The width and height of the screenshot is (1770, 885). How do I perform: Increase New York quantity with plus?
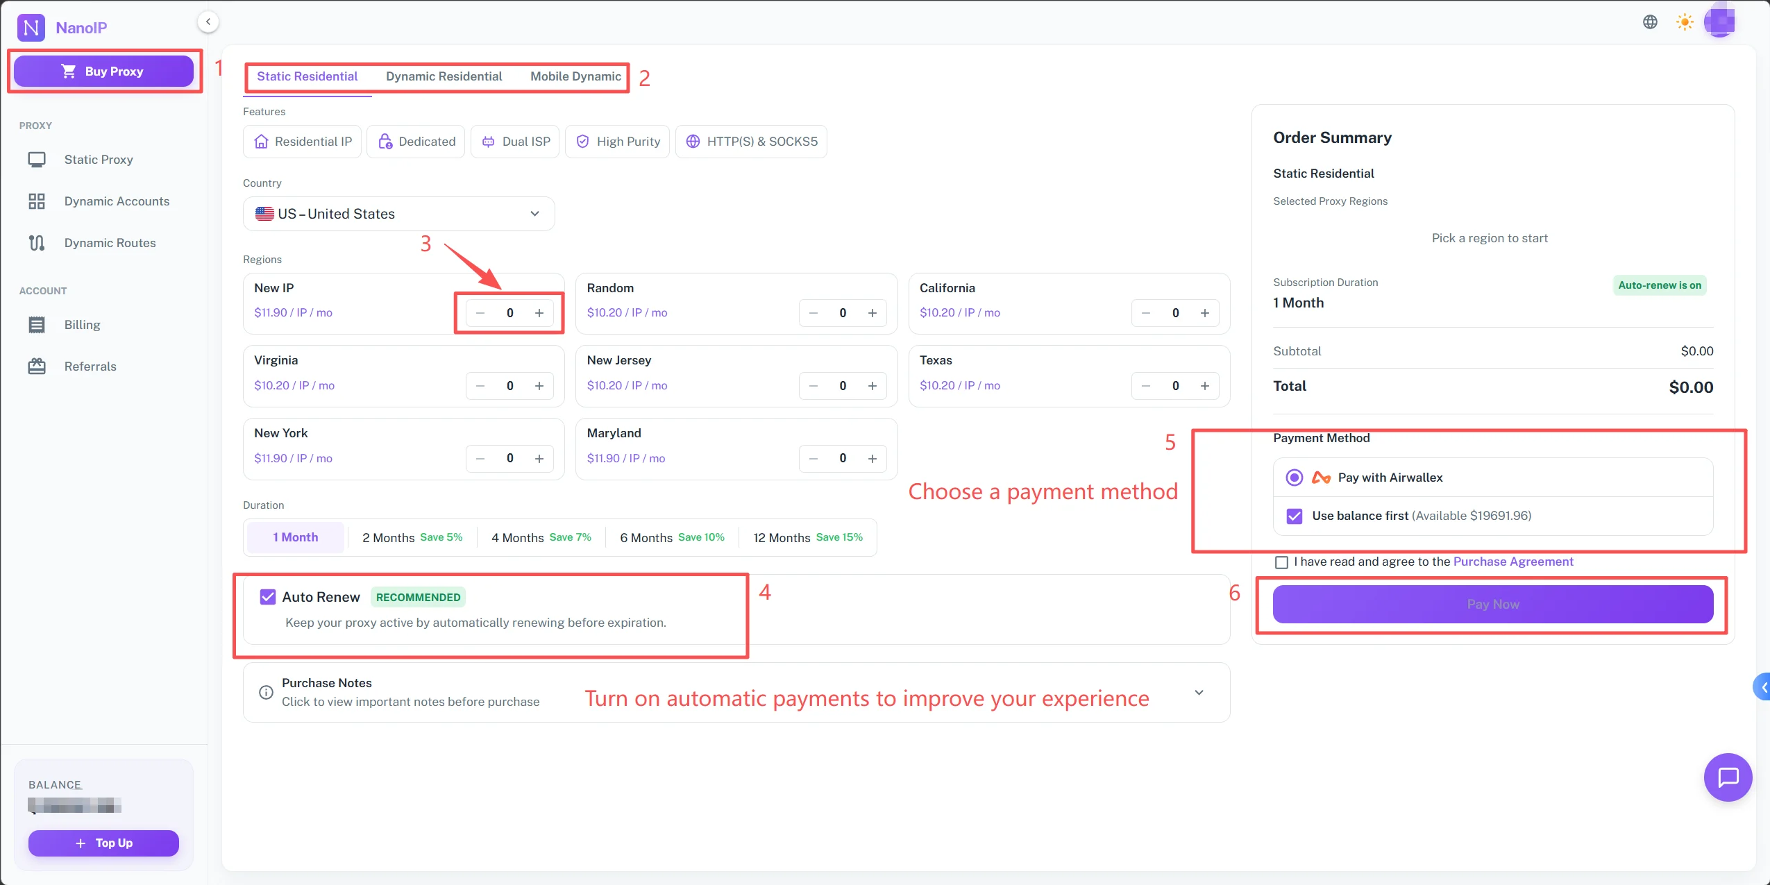tap(539, 459)
